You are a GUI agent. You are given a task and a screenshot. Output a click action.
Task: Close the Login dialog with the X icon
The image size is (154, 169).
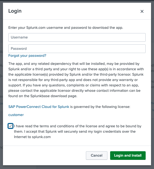coord(142,11)
